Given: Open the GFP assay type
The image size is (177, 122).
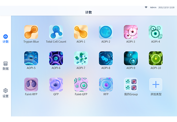Looking at the screenshot, I should pos(56,85).
